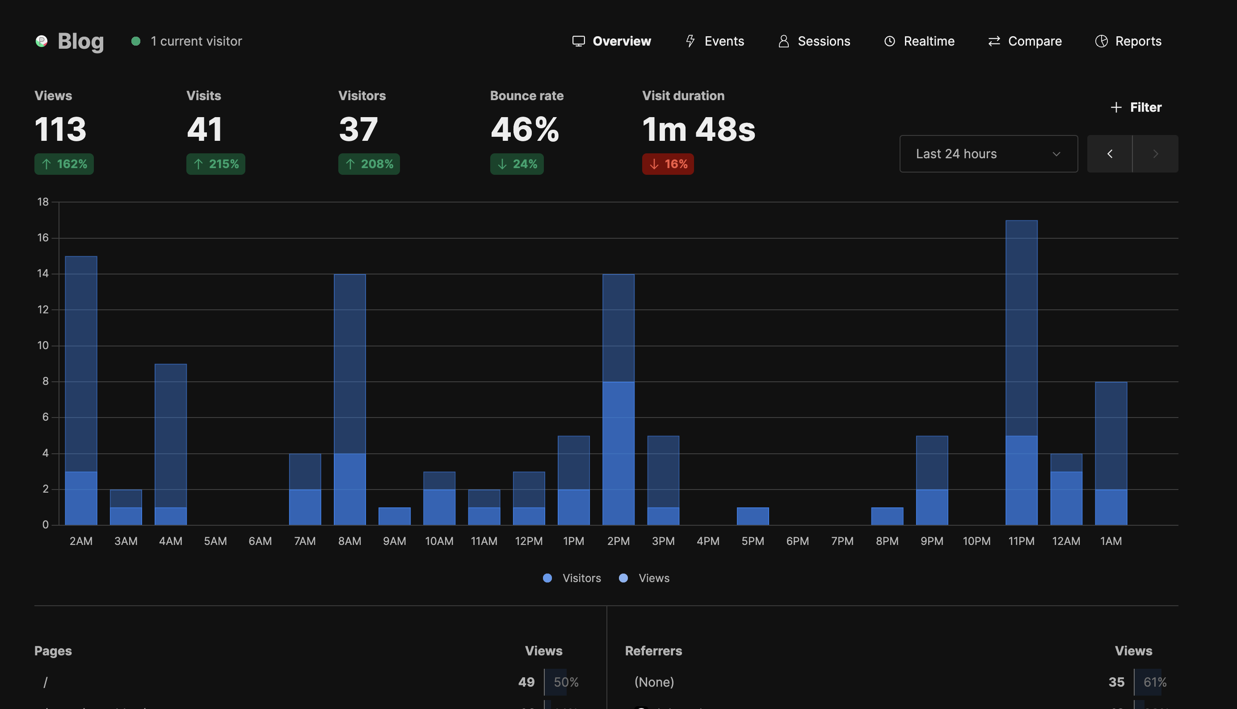Click the red 16% duration change badge
This screenshot has height=709, width=1237.
(668, 164)
